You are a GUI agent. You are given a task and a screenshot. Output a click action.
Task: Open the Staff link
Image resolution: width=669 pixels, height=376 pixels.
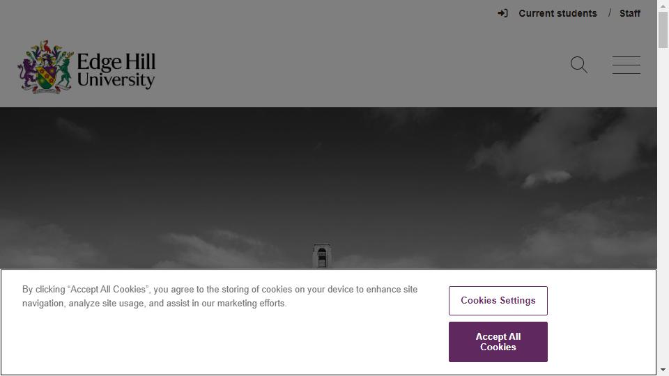630,13
